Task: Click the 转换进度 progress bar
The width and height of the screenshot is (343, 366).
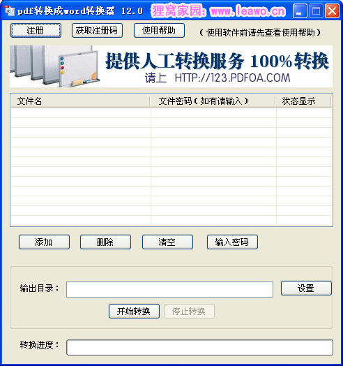Action: 199,348
